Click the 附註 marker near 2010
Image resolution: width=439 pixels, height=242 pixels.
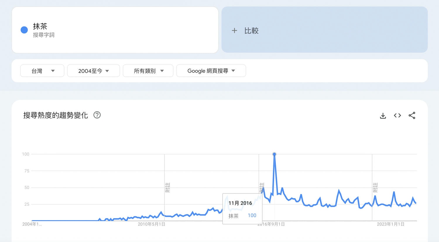[168, 187]
